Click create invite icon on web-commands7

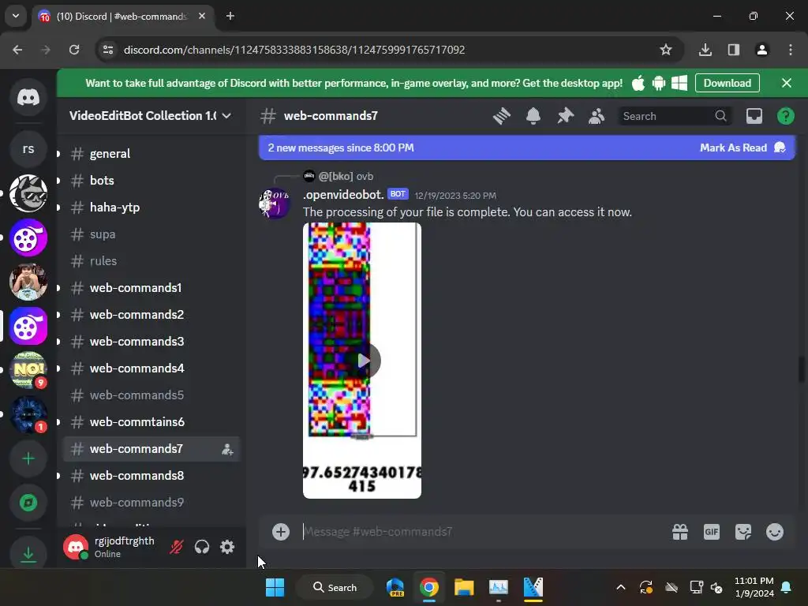pos(227,449)
